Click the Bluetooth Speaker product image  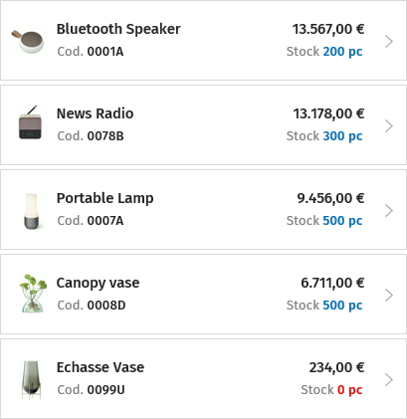pyautogui.click(x=28, y=41)
